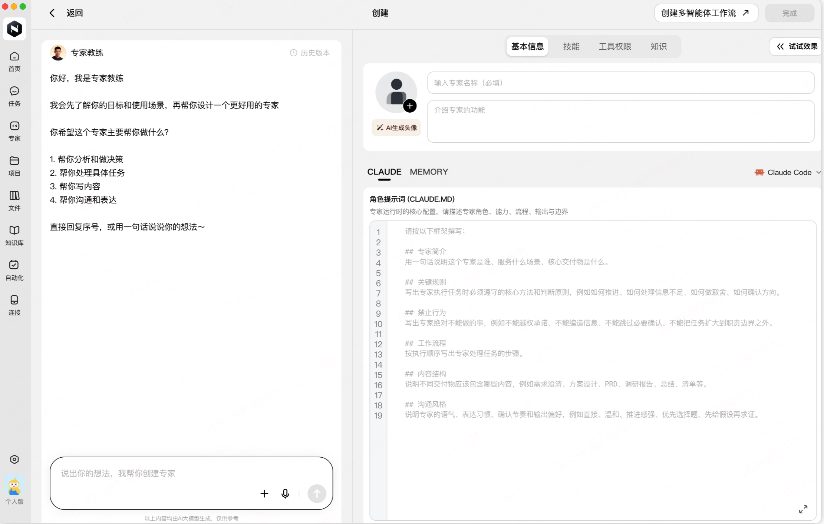Click text "3. 帮你写内容"
This screenshot has height=524, width=824.
(75, 186)
